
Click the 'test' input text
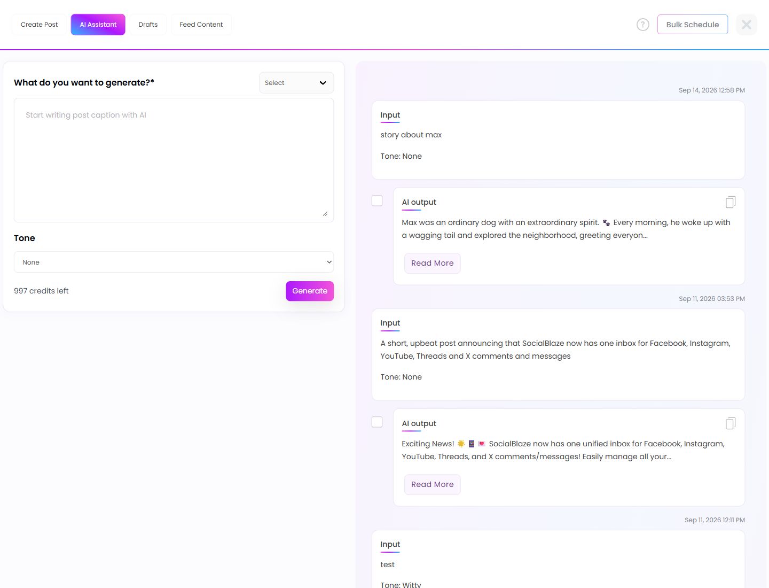coord(388,564)
